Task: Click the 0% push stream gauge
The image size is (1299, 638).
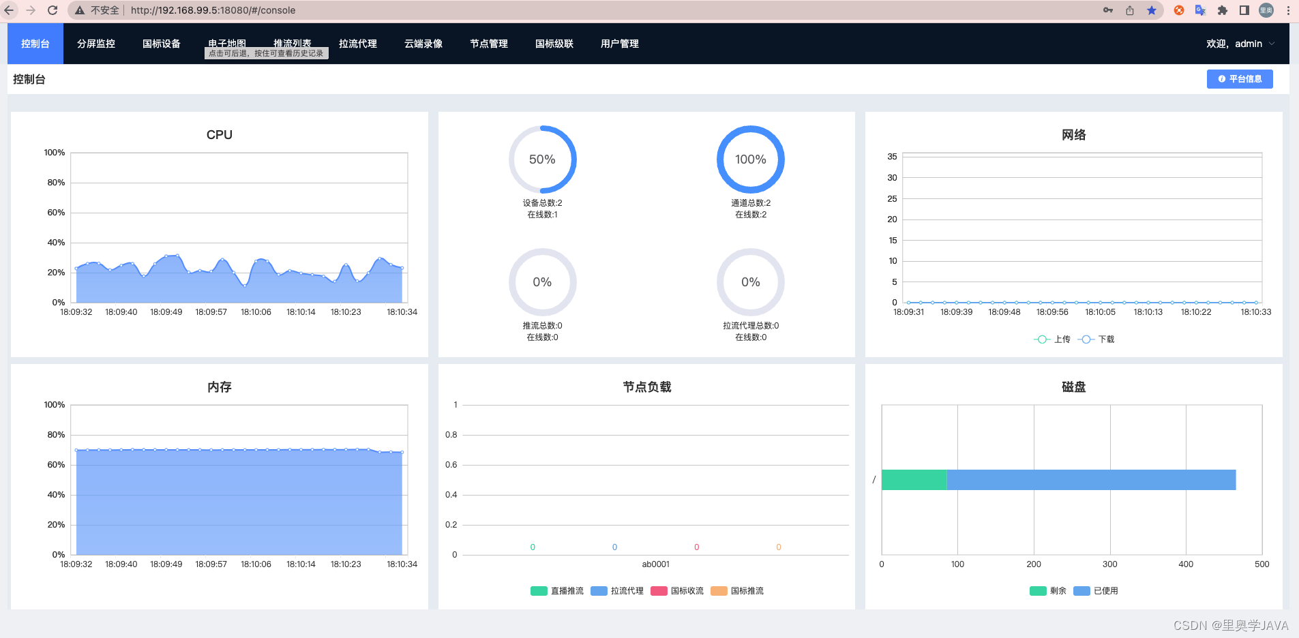Action: [543, 282]
